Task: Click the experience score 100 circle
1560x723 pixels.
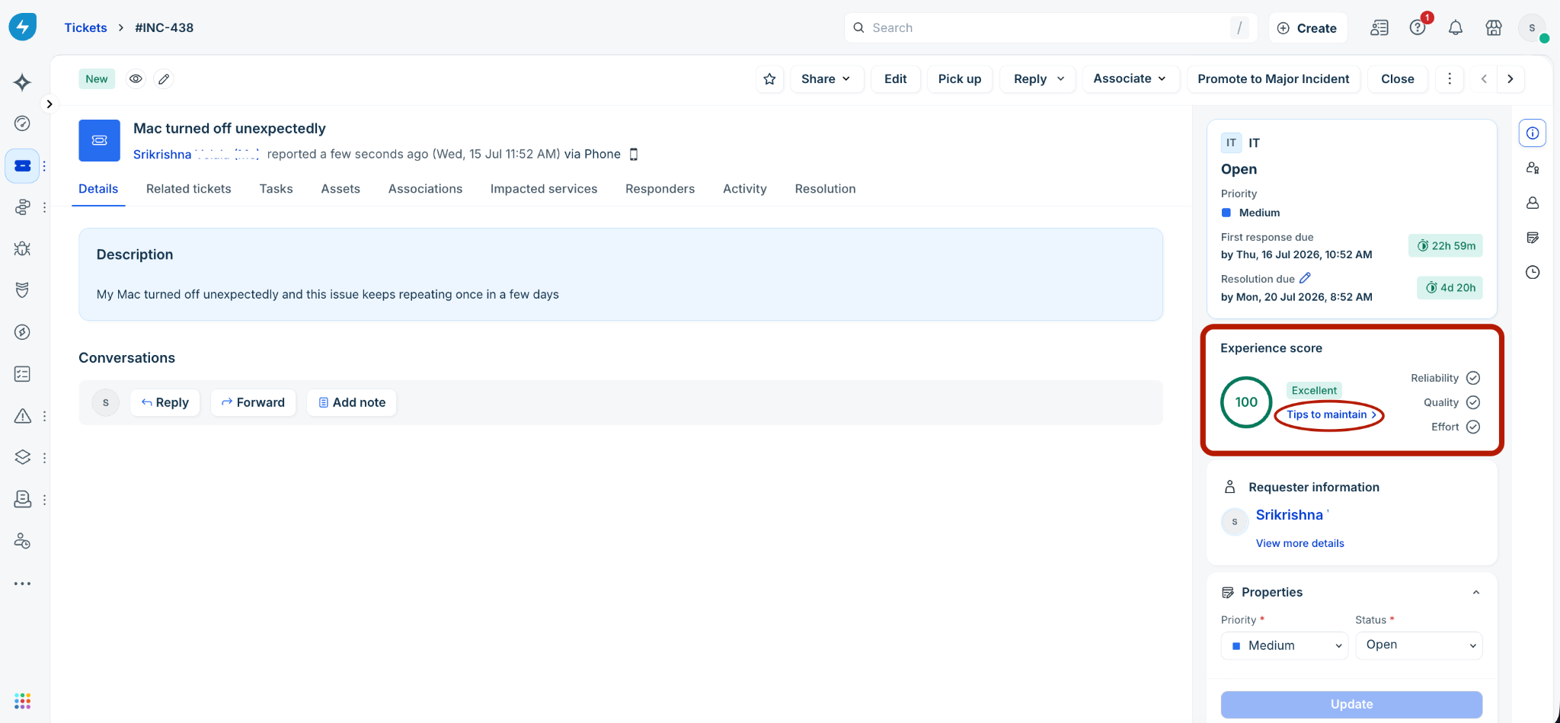Action: click(x=1246, y=402)
